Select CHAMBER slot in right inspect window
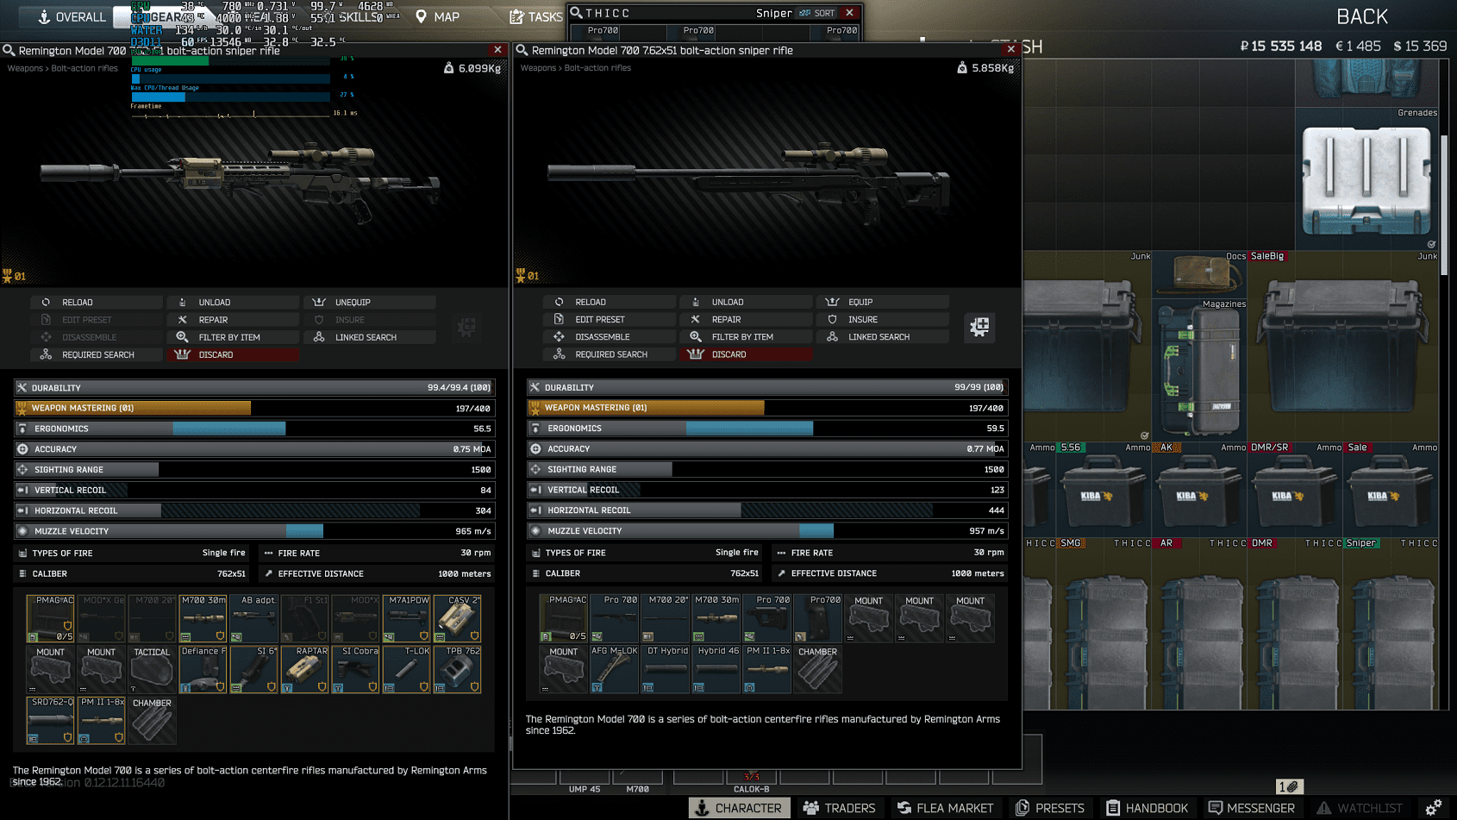This screenshot has height=820, width=1457. click(x=818, y=669)
